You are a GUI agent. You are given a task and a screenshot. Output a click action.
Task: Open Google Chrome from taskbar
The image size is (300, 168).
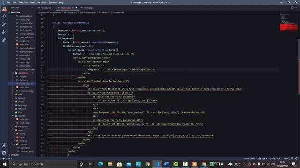click(148, 164)
